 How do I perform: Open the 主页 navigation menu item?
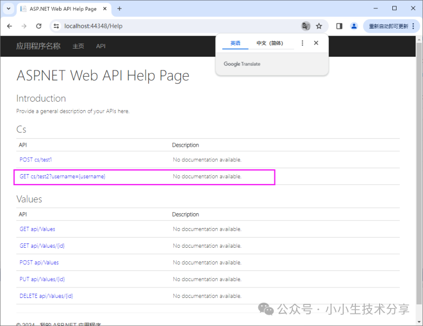(x=78, y=46)
